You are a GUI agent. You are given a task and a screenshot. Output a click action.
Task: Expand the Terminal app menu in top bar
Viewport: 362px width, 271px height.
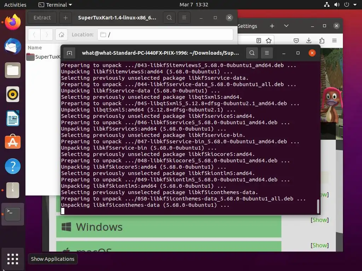click(x=56, y=5)
